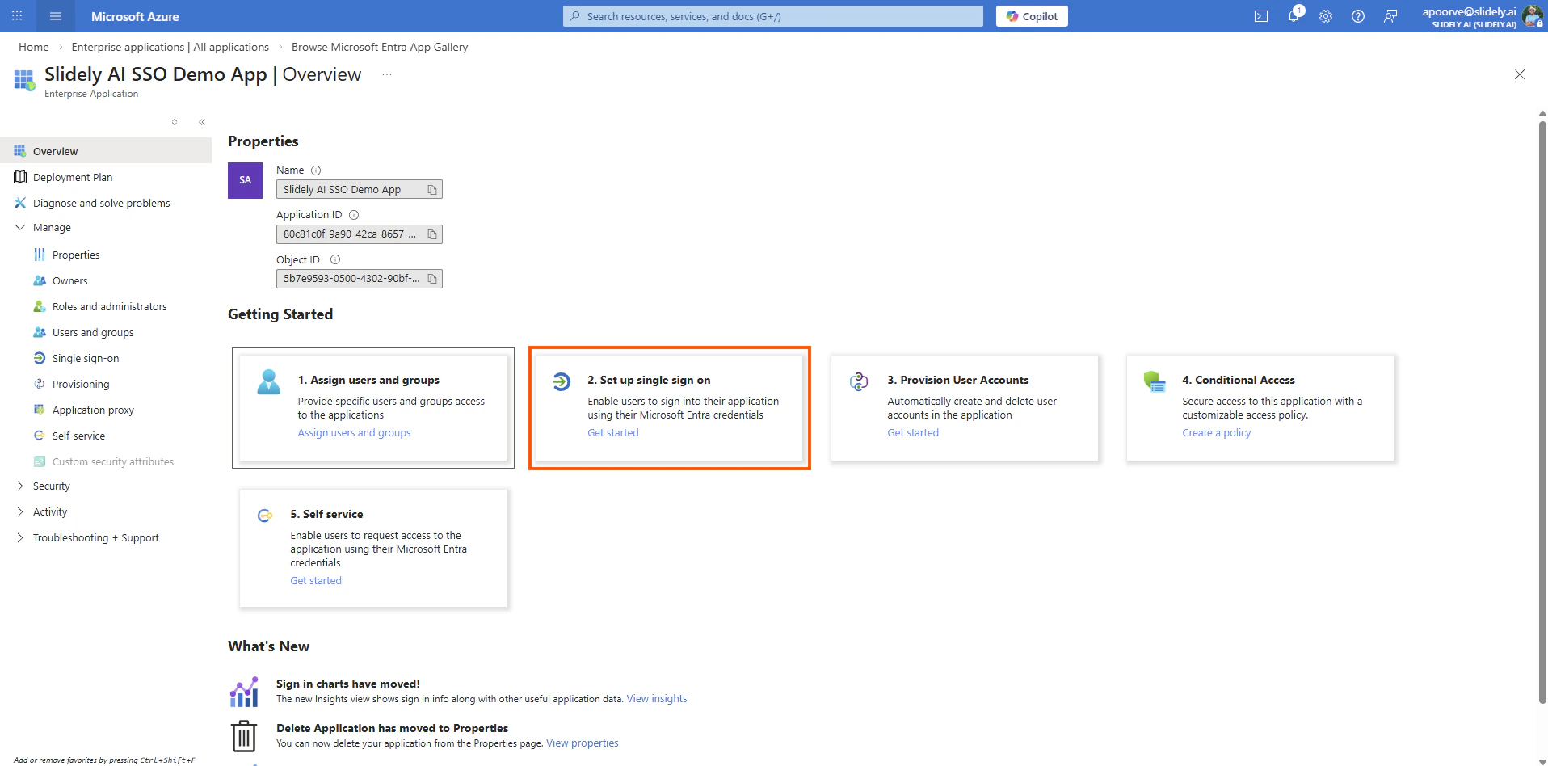
Task: Focus the search resources field
Action: (773, 16)
